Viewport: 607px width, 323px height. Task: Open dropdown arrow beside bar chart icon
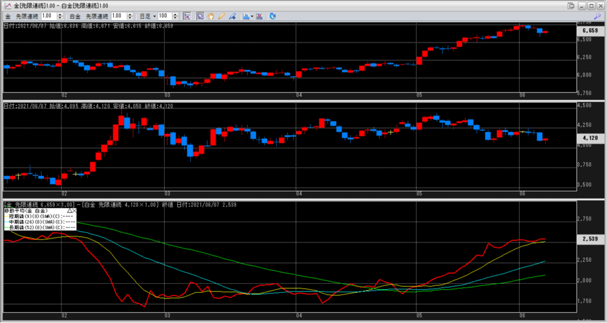tap(252, 16)
